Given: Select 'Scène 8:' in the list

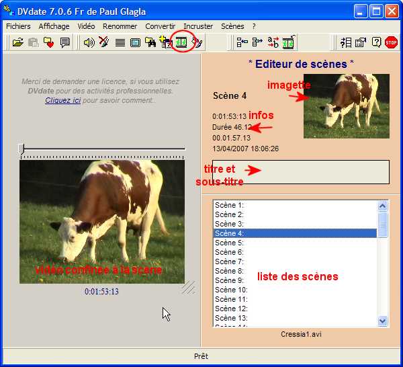Looking at the screenshot, I should (x=295, y=271).
